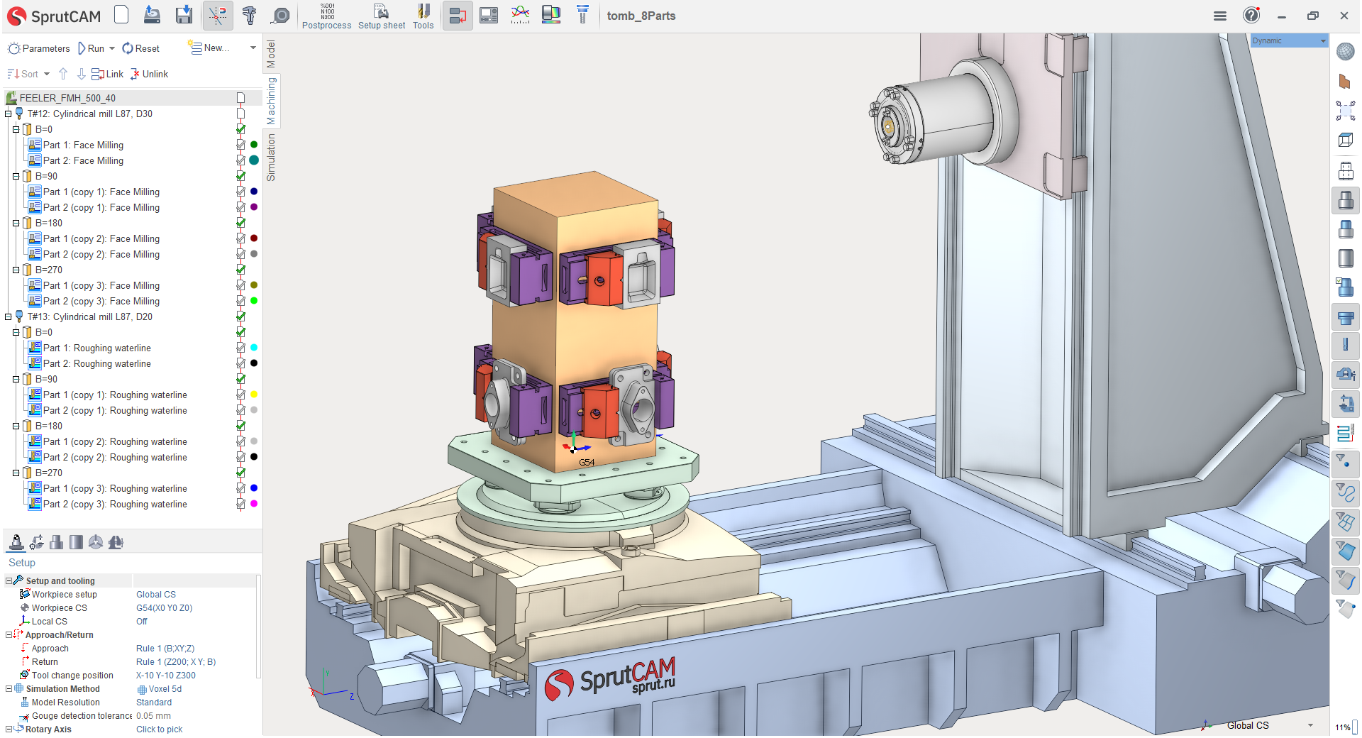Click the wireframe cube icon

tap(1345, 141)
